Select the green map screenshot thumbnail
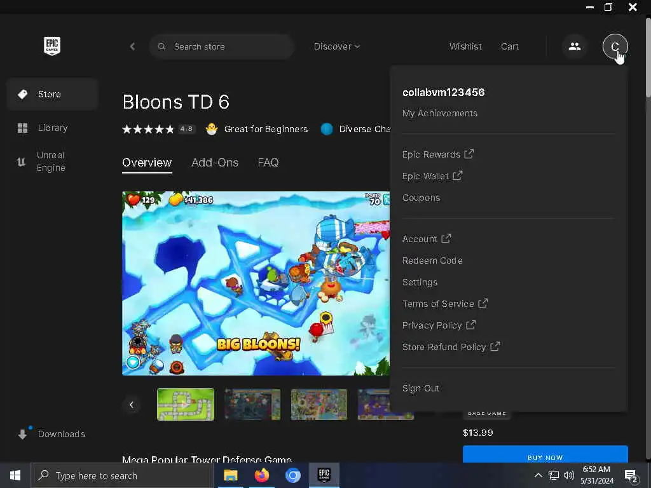This screenshot has width=651, height=488. [x=186, y=405]
